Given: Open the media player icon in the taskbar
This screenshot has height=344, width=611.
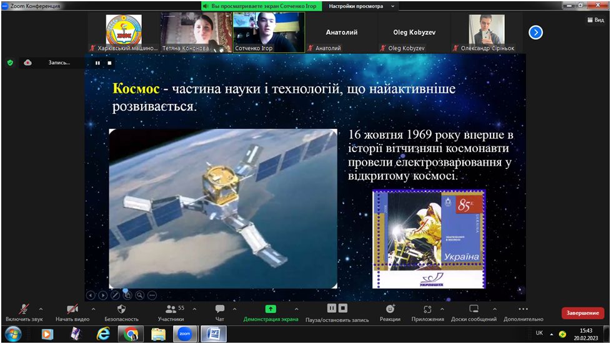Looking at the screenshot, I should pos(47,334).
